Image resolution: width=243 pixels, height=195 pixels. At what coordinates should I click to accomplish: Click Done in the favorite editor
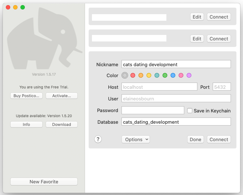(x=196, y=140)
